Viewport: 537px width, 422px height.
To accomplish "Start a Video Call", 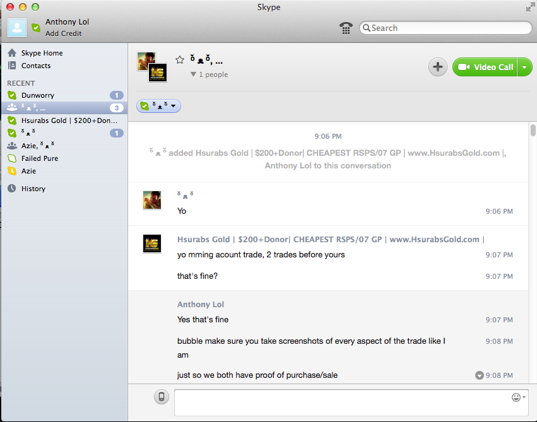I will pos(485,67).
